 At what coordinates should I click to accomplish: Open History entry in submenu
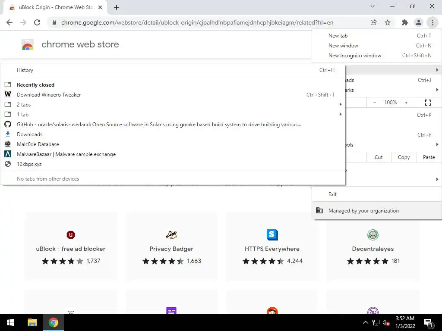(173, 70)
